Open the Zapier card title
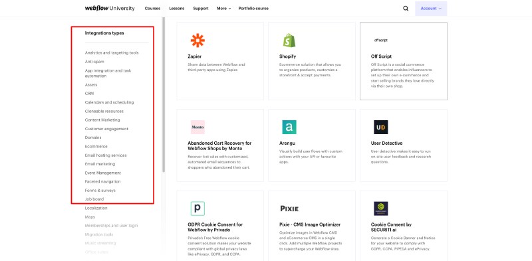Image resolution: width=532 pixels, height=261 pixels. tap(194, 56)
